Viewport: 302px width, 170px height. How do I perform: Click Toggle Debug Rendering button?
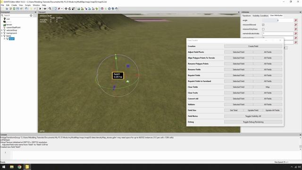[253, 122]
